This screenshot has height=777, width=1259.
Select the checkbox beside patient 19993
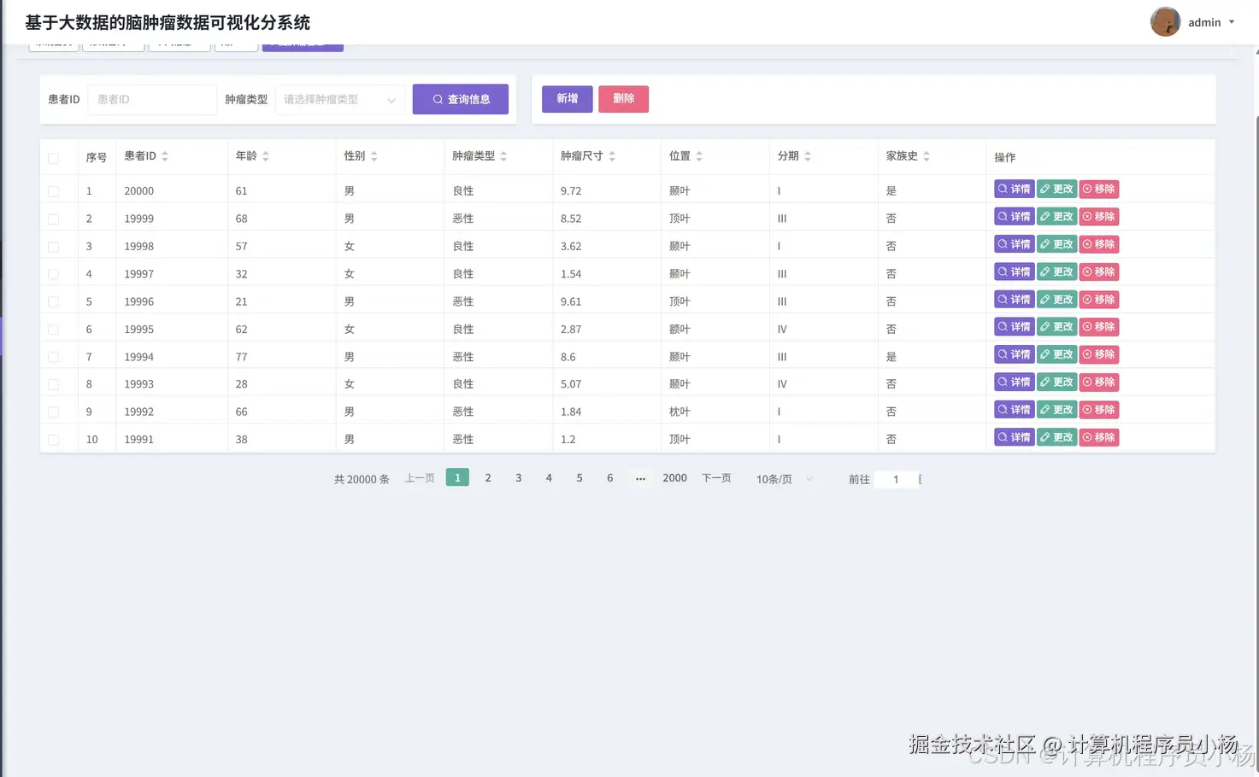point(55,383)
